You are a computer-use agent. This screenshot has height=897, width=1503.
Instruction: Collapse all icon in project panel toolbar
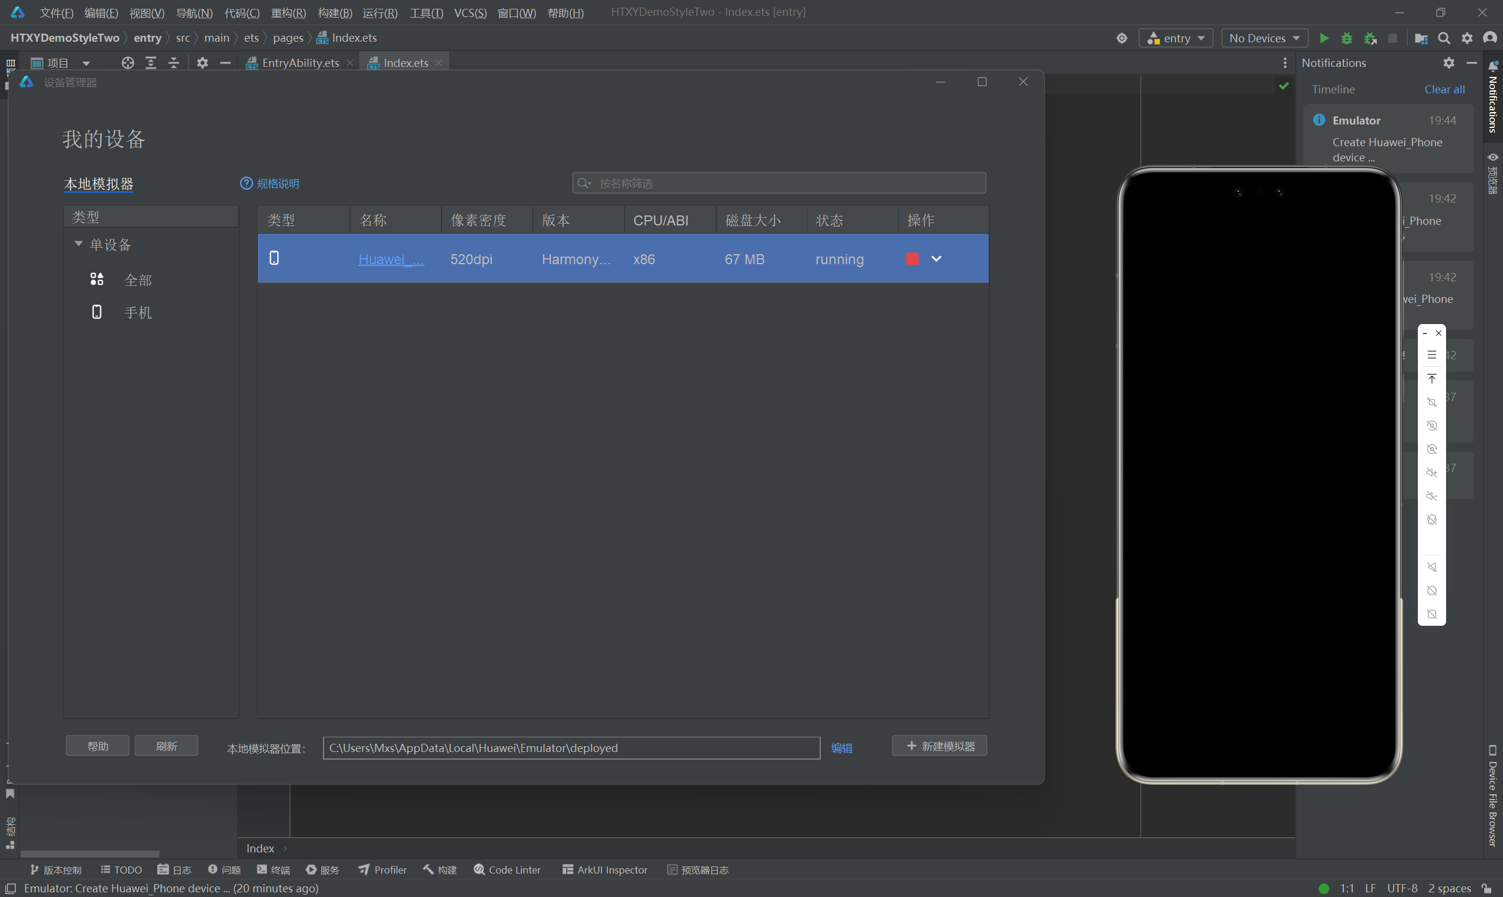pos(174,63)
